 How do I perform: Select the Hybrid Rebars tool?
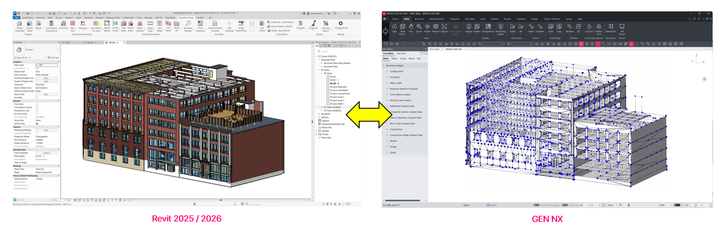coord(107,26)
